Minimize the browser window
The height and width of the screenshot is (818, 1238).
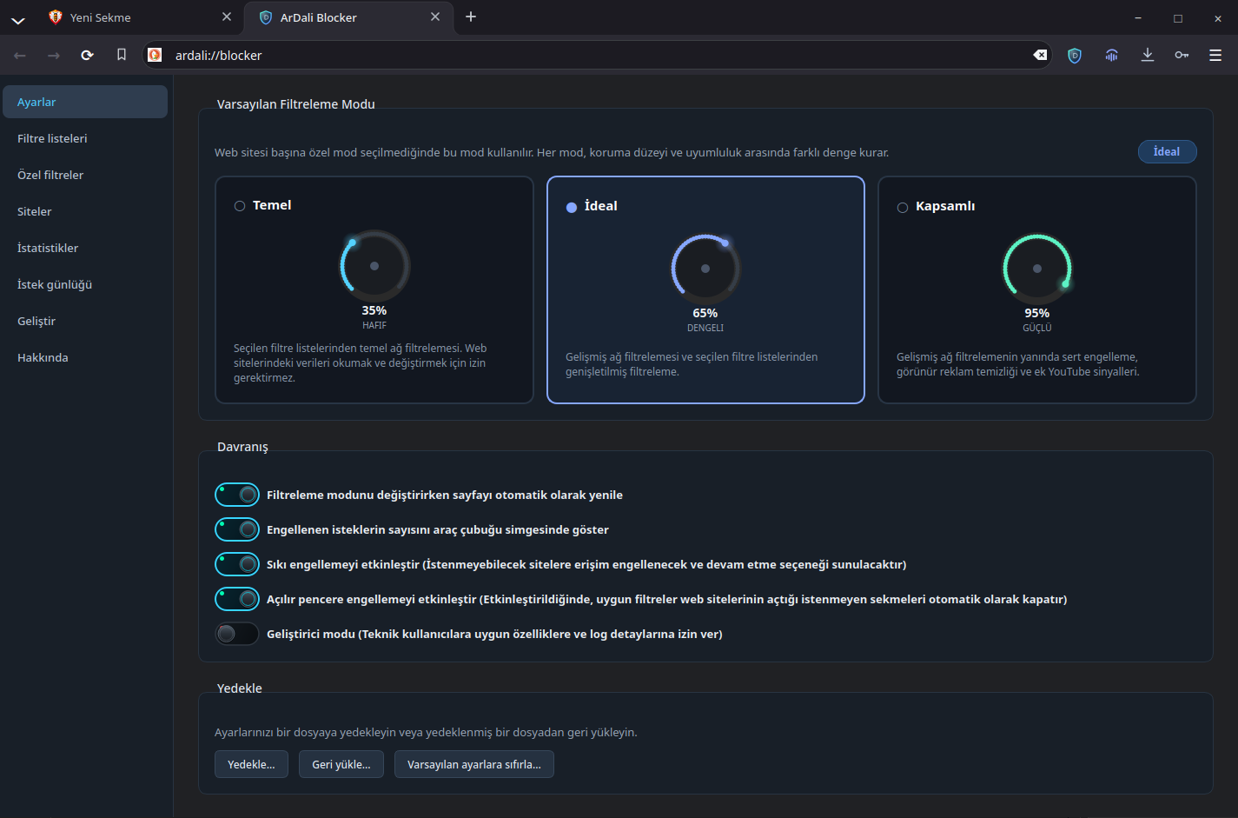click(1138, 17)
